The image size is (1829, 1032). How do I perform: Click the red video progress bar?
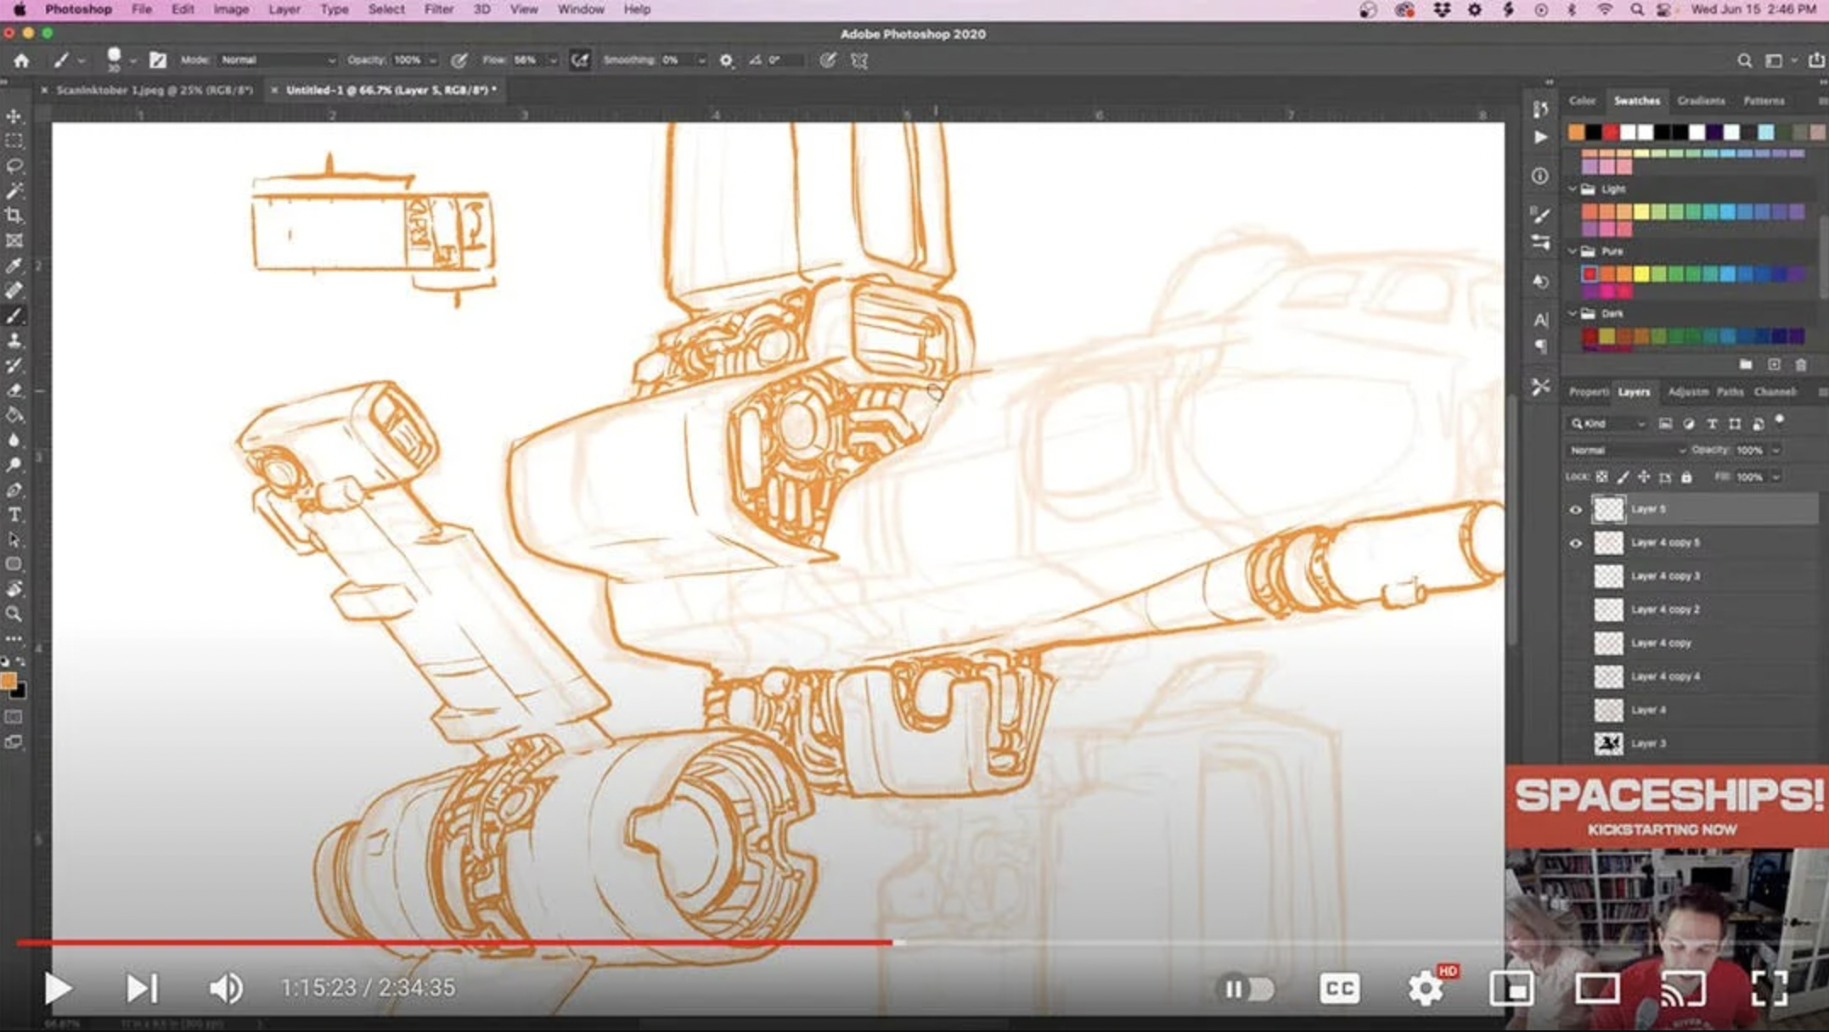pyautogui.click(x=454, y=943)
